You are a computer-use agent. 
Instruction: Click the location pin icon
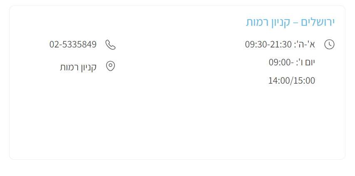pos(110,67)
